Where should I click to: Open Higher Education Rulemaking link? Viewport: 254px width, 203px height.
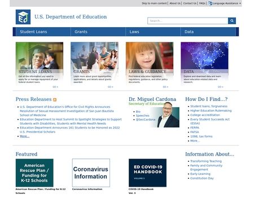click(211, 111)
